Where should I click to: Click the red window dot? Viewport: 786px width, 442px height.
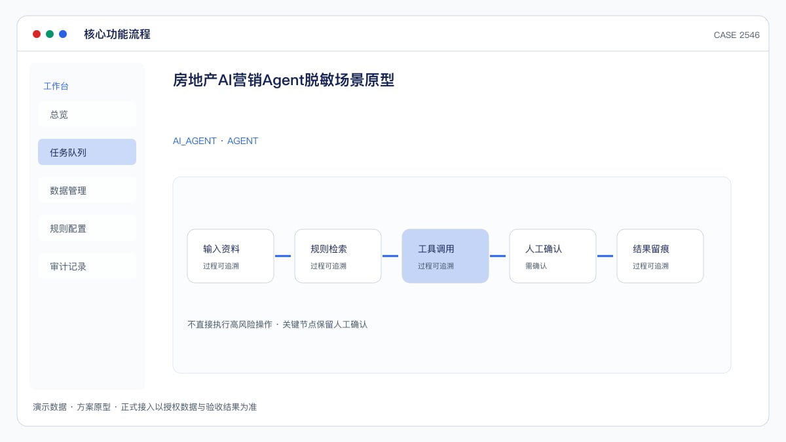37,34
